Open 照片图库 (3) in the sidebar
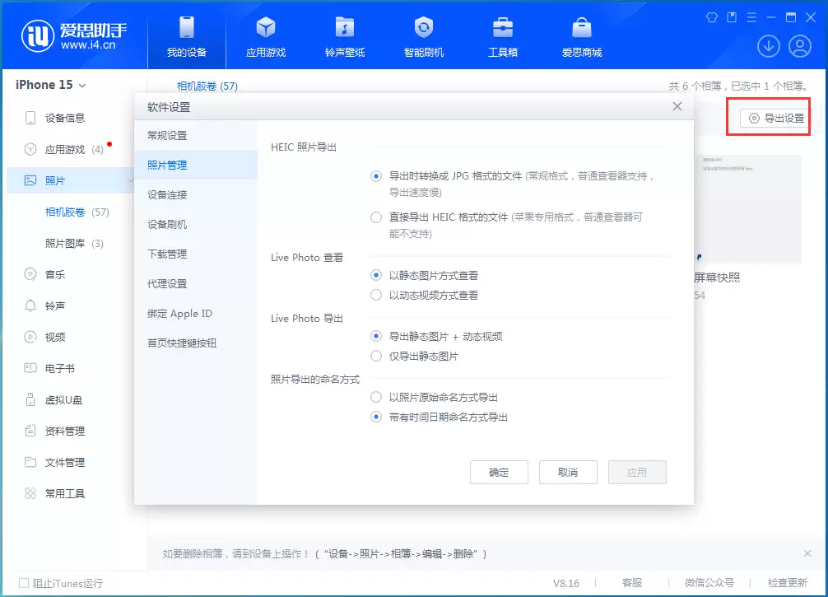Viewport: 828px width, 597px height. (x=74, y=244)
